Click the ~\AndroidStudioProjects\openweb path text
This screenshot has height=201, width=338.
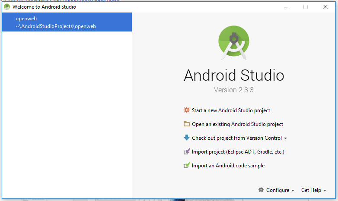pyautogui.click(x=56, y=26)
